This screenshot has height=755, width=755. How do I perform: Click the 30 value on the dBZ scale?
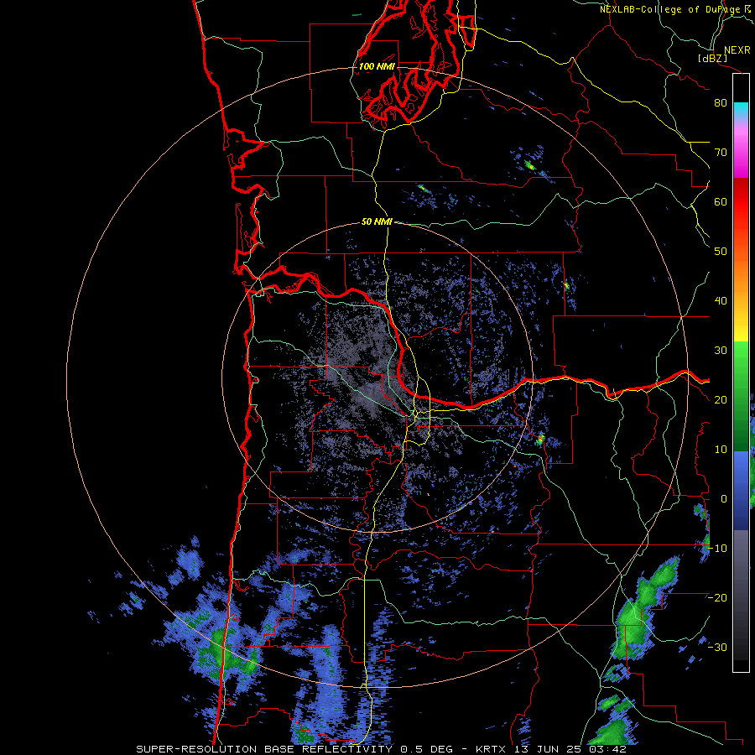721,351
